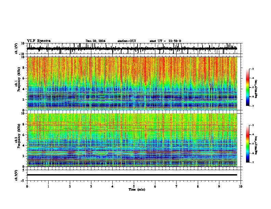Click the '8' kHz tick on ch.1 spectrogram

(x=24, y=68)
